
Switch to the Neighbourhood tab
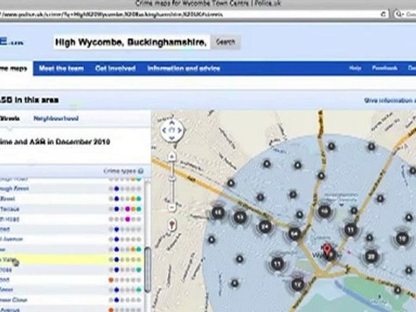56,118
